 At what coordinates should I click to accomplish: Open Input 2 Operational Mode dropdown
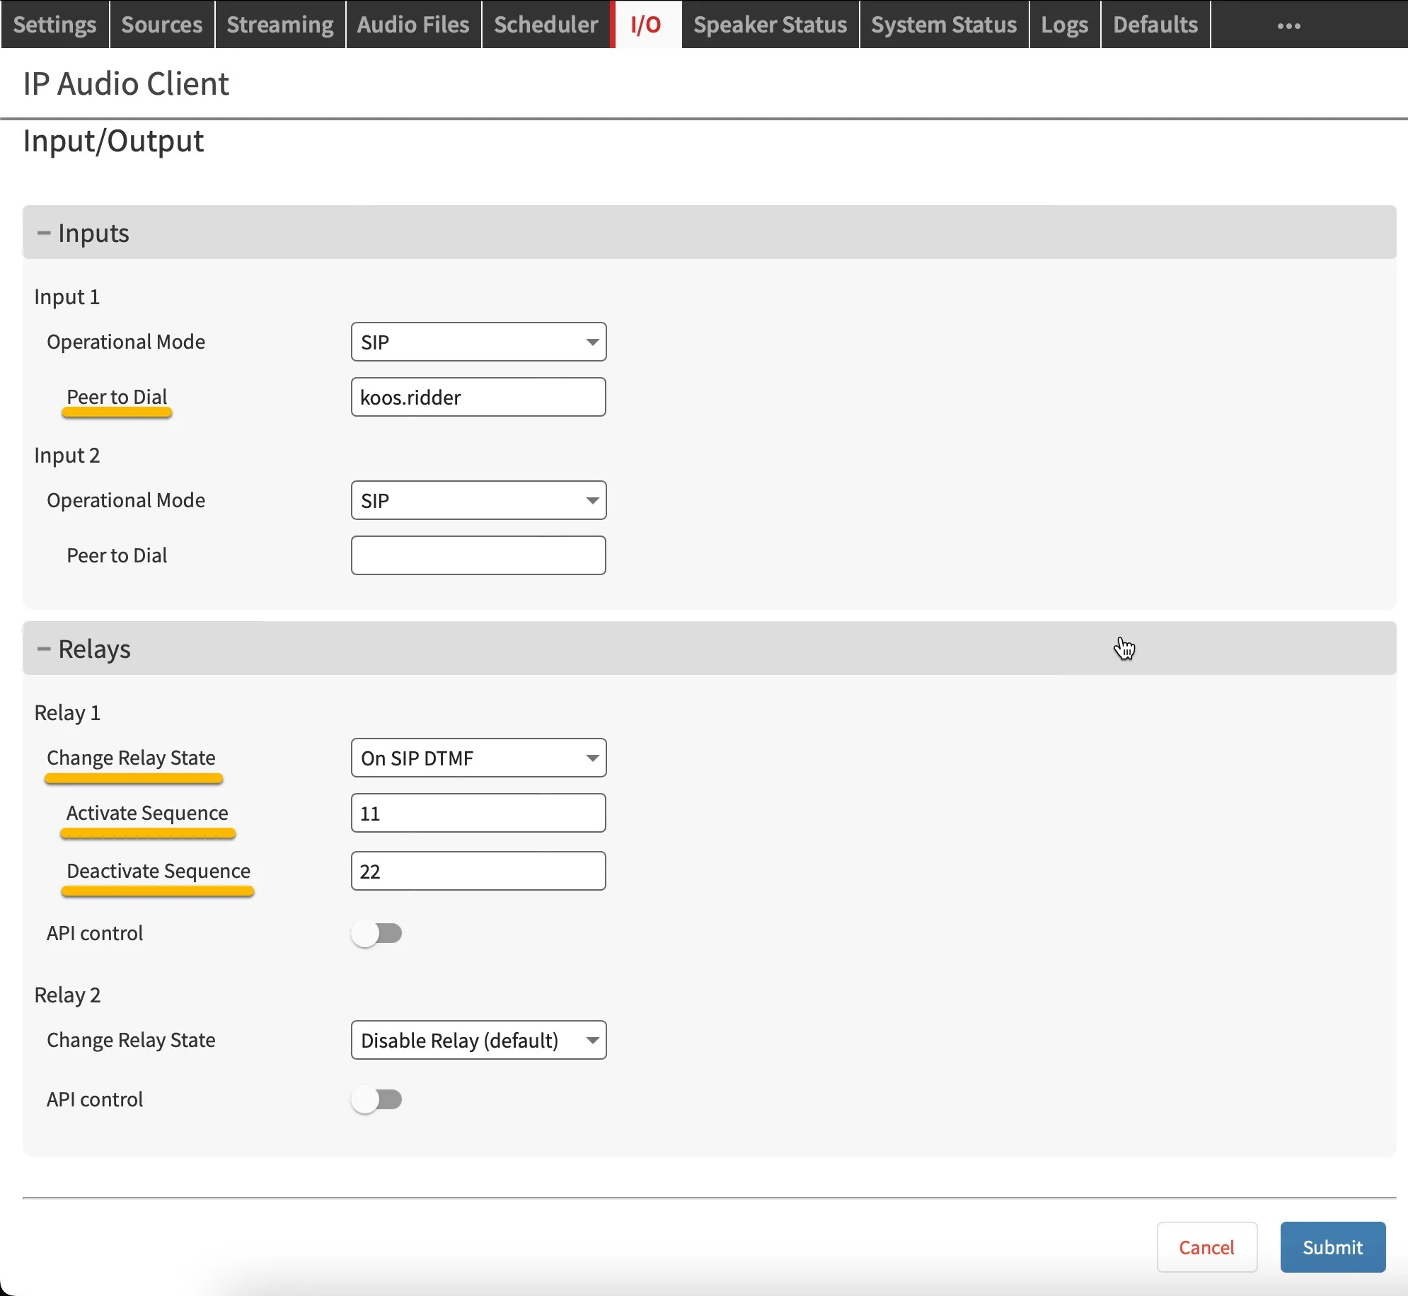(x=478, y=500)
